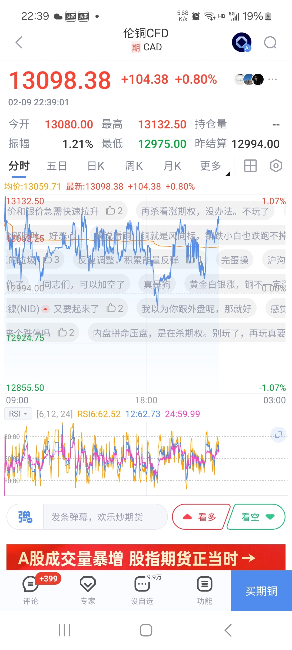The height and width of the screenshot is (650, 292).
Task: Tap the 最高 13132.50 value
Action: click(x=162, y=125)
